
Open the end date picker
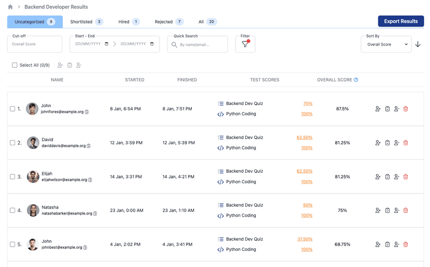152,44
